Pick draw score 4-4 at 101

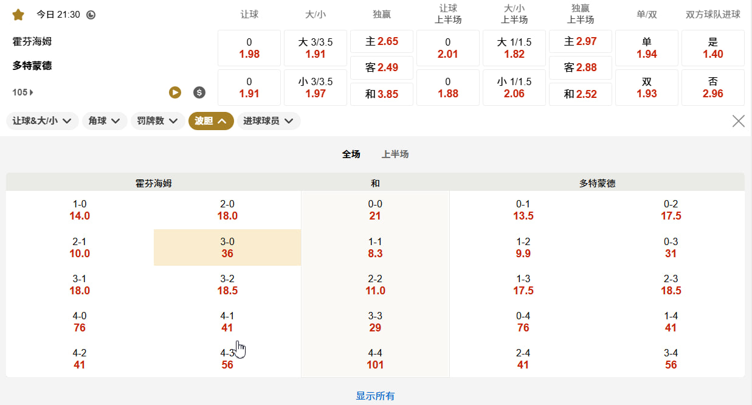(375, 359)
